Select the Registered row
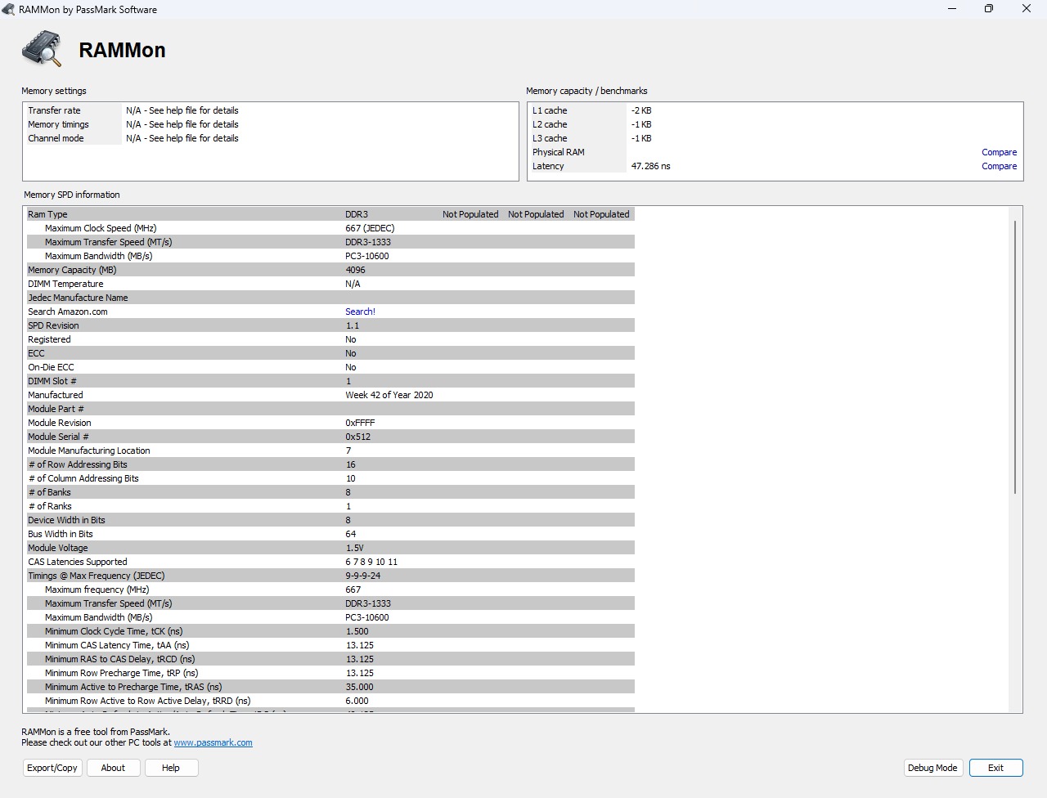 (330, 339)
